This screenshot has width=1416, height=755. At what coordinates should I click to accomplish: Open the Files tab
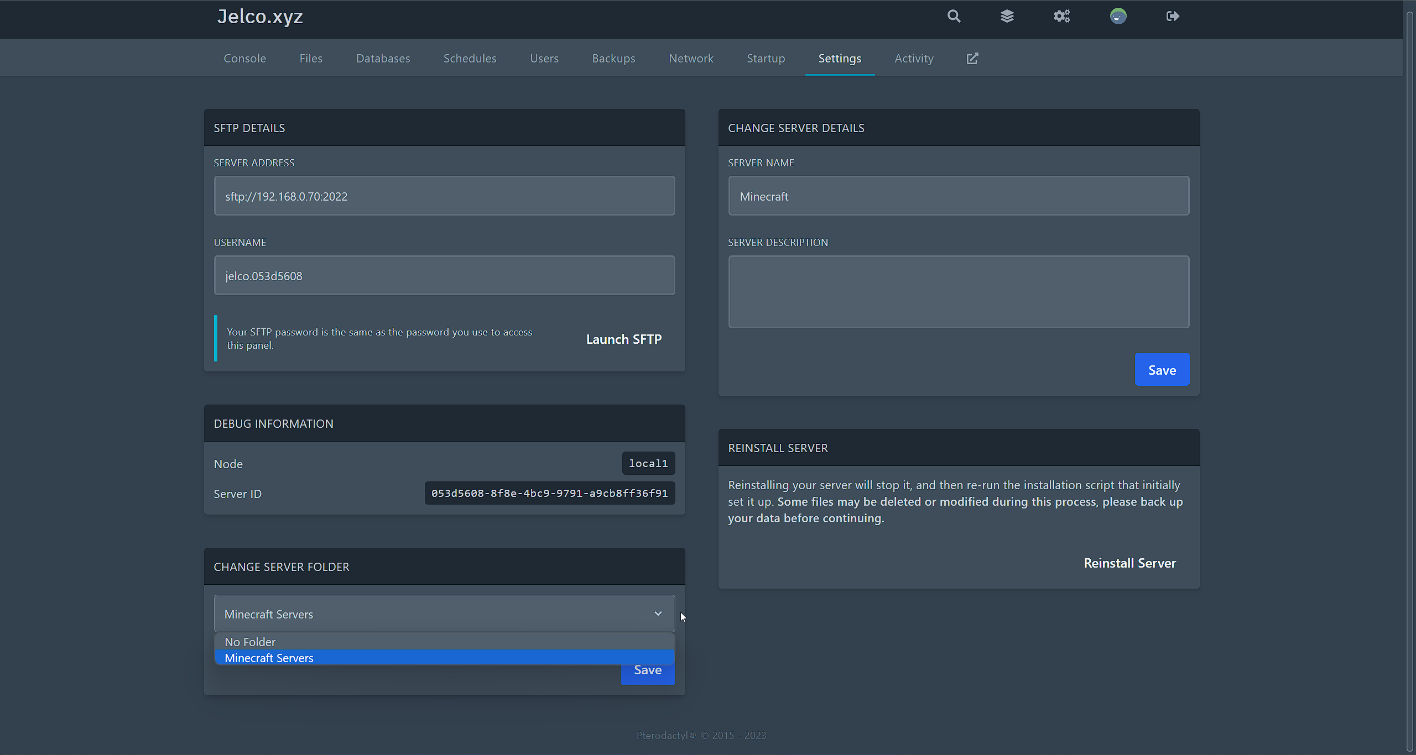coord(311,59)
